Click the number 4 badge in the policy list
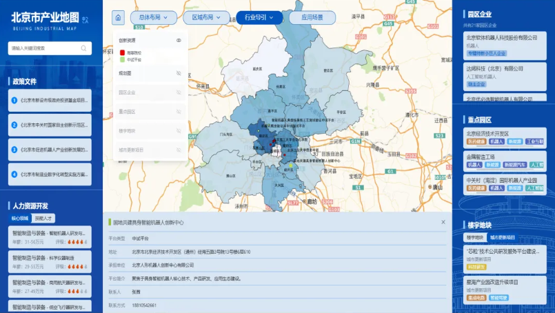Screen dimensions: 555x313 tap(14, 174)
